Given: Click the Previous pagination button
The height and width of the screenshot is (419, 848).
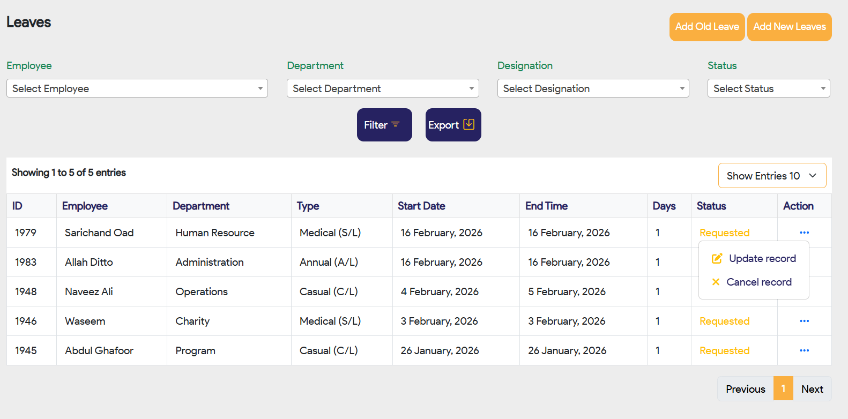Looking at the screenshot, I should (x=745, y=389).
